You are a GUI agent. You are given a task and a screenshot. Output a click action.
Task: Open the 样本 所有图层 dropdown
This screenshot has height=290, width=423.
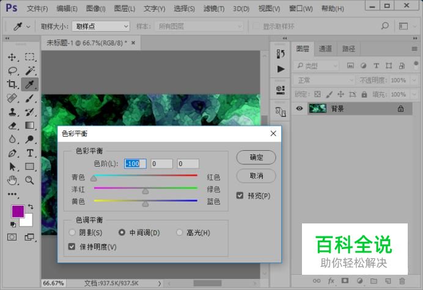(x=199, y=26)
